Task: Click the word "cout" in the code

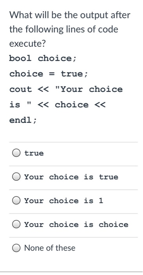Action: [x=21, y=89]
